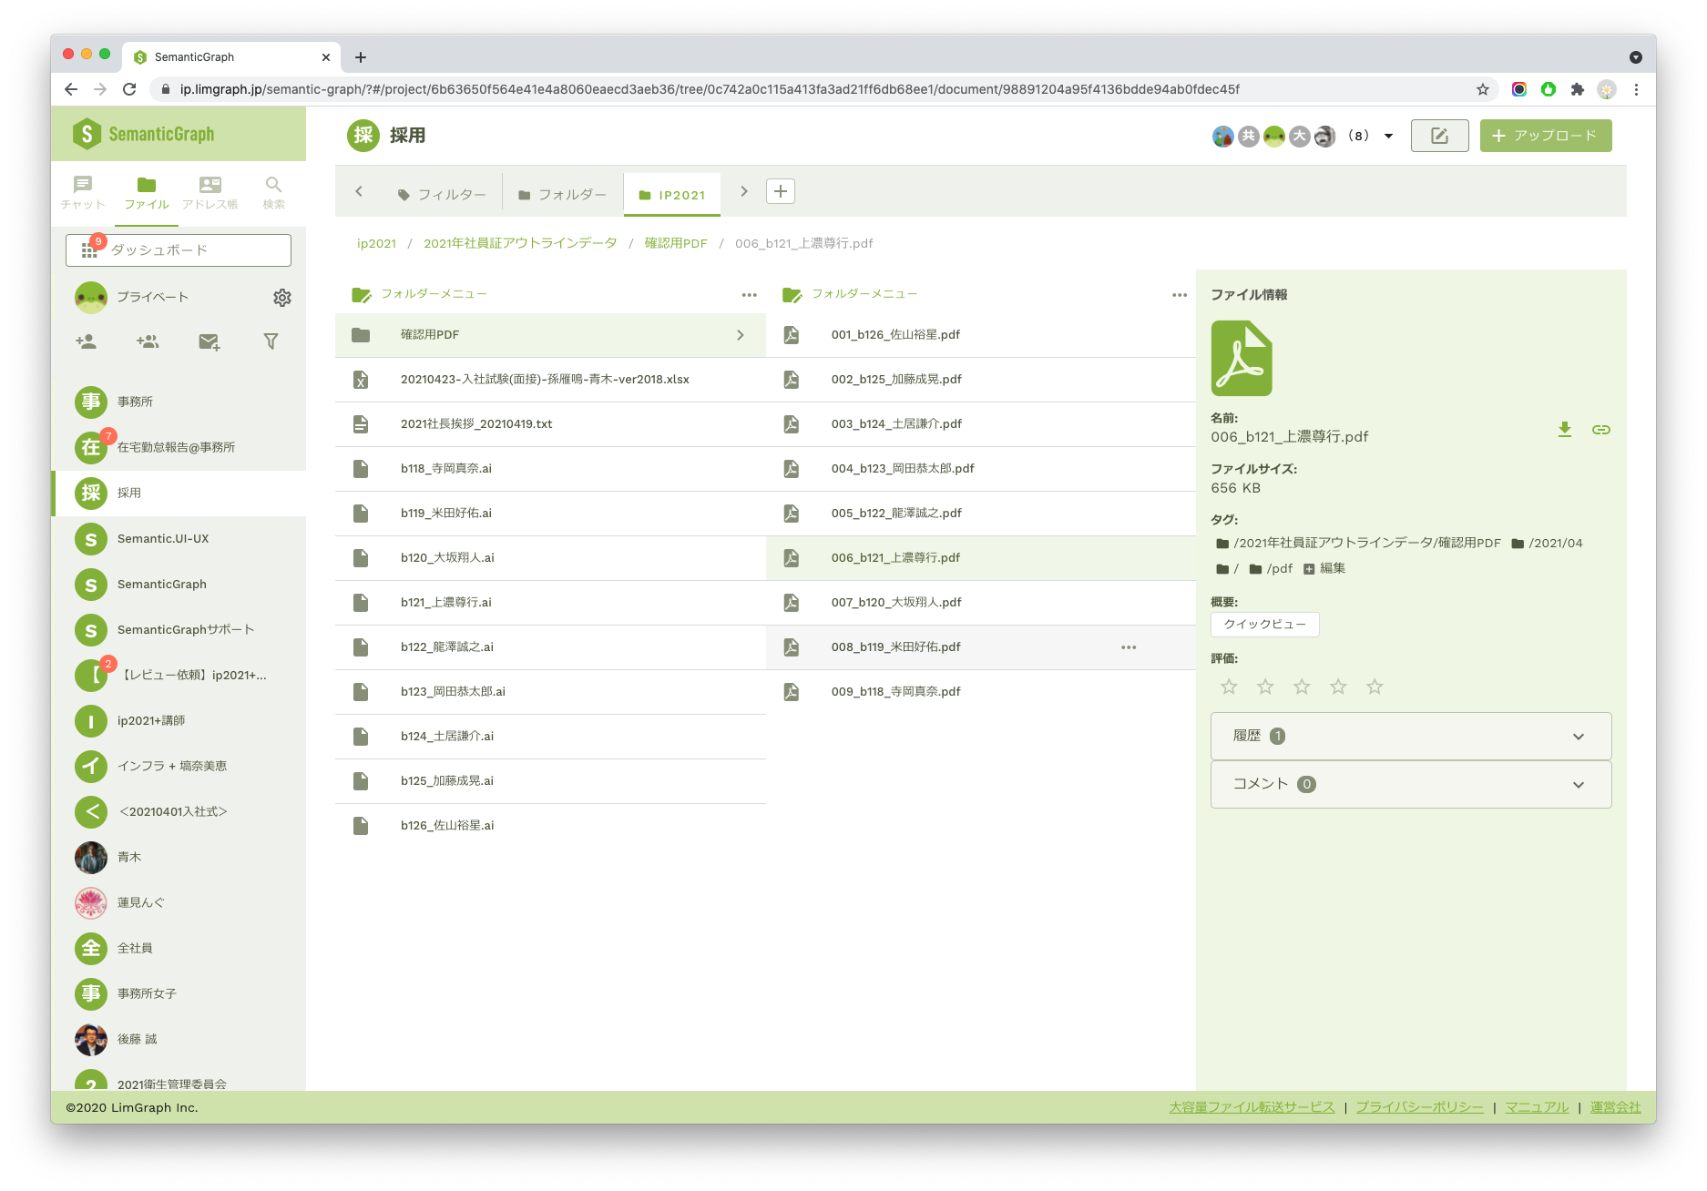Open the SemanticGraphサポート channel
The image size is (1707, 1191).
[179, 629]
